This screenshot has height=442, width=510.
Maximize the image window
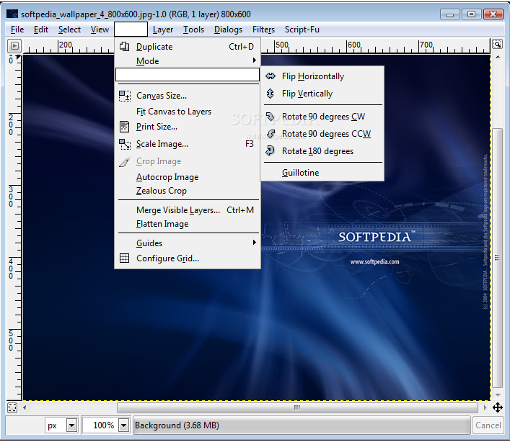click(471, 14)
